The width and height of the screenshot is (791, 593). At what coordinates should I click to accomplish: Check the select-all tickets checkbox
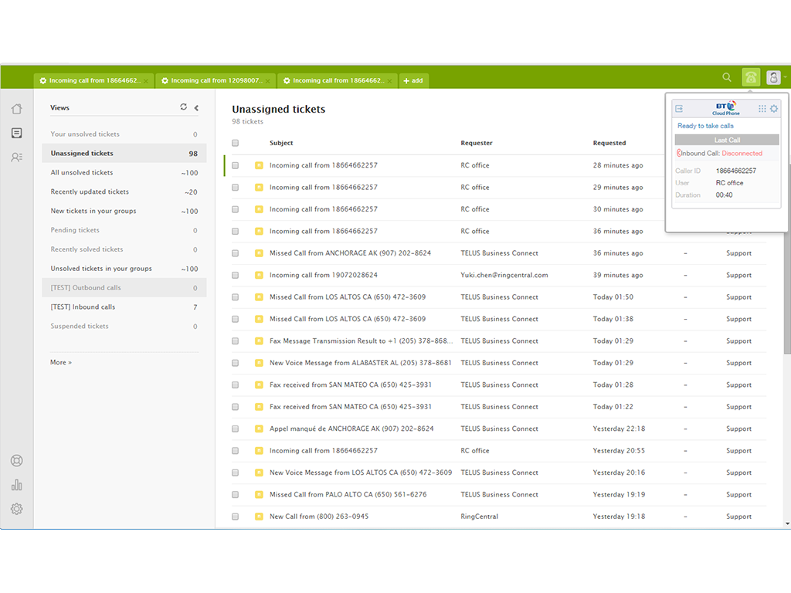coord(235,143)
